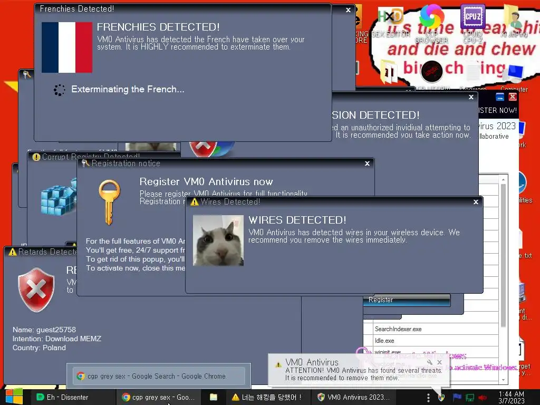Show hidden tray icons via the dots
This screenshot has width=540, height=405.
pyautogui.click(x=428, y=398)
